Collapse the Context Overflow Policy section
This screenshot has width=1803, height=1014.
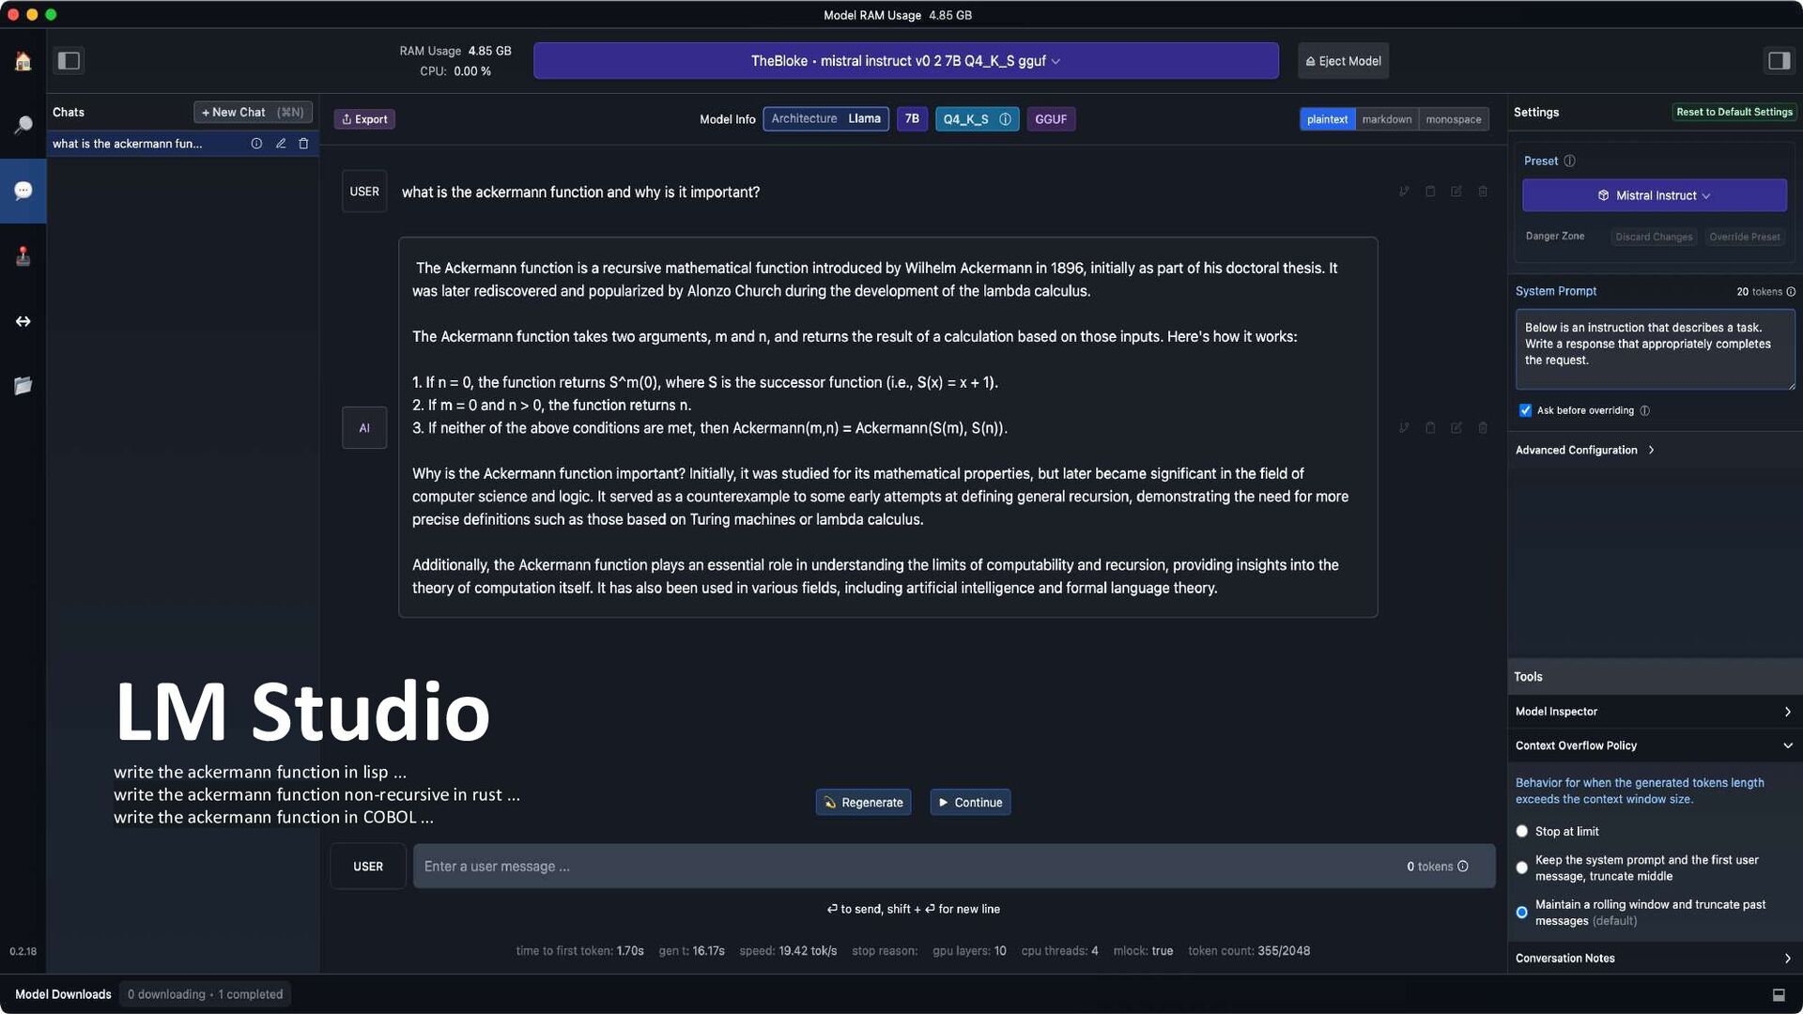1654,746
